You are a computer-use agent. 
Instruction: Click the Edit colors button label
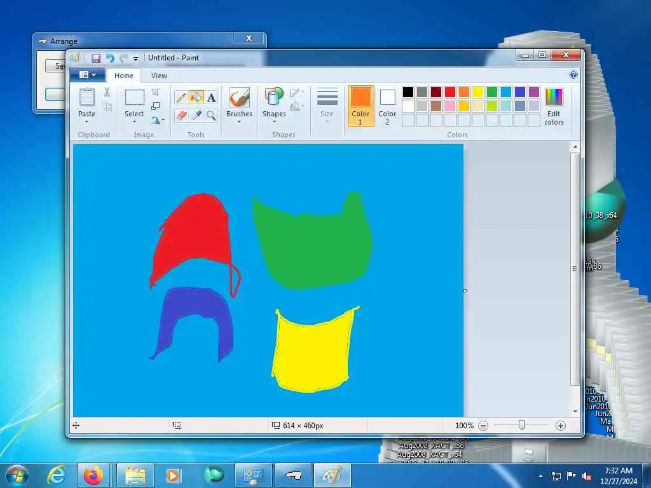tap(554, 118)
